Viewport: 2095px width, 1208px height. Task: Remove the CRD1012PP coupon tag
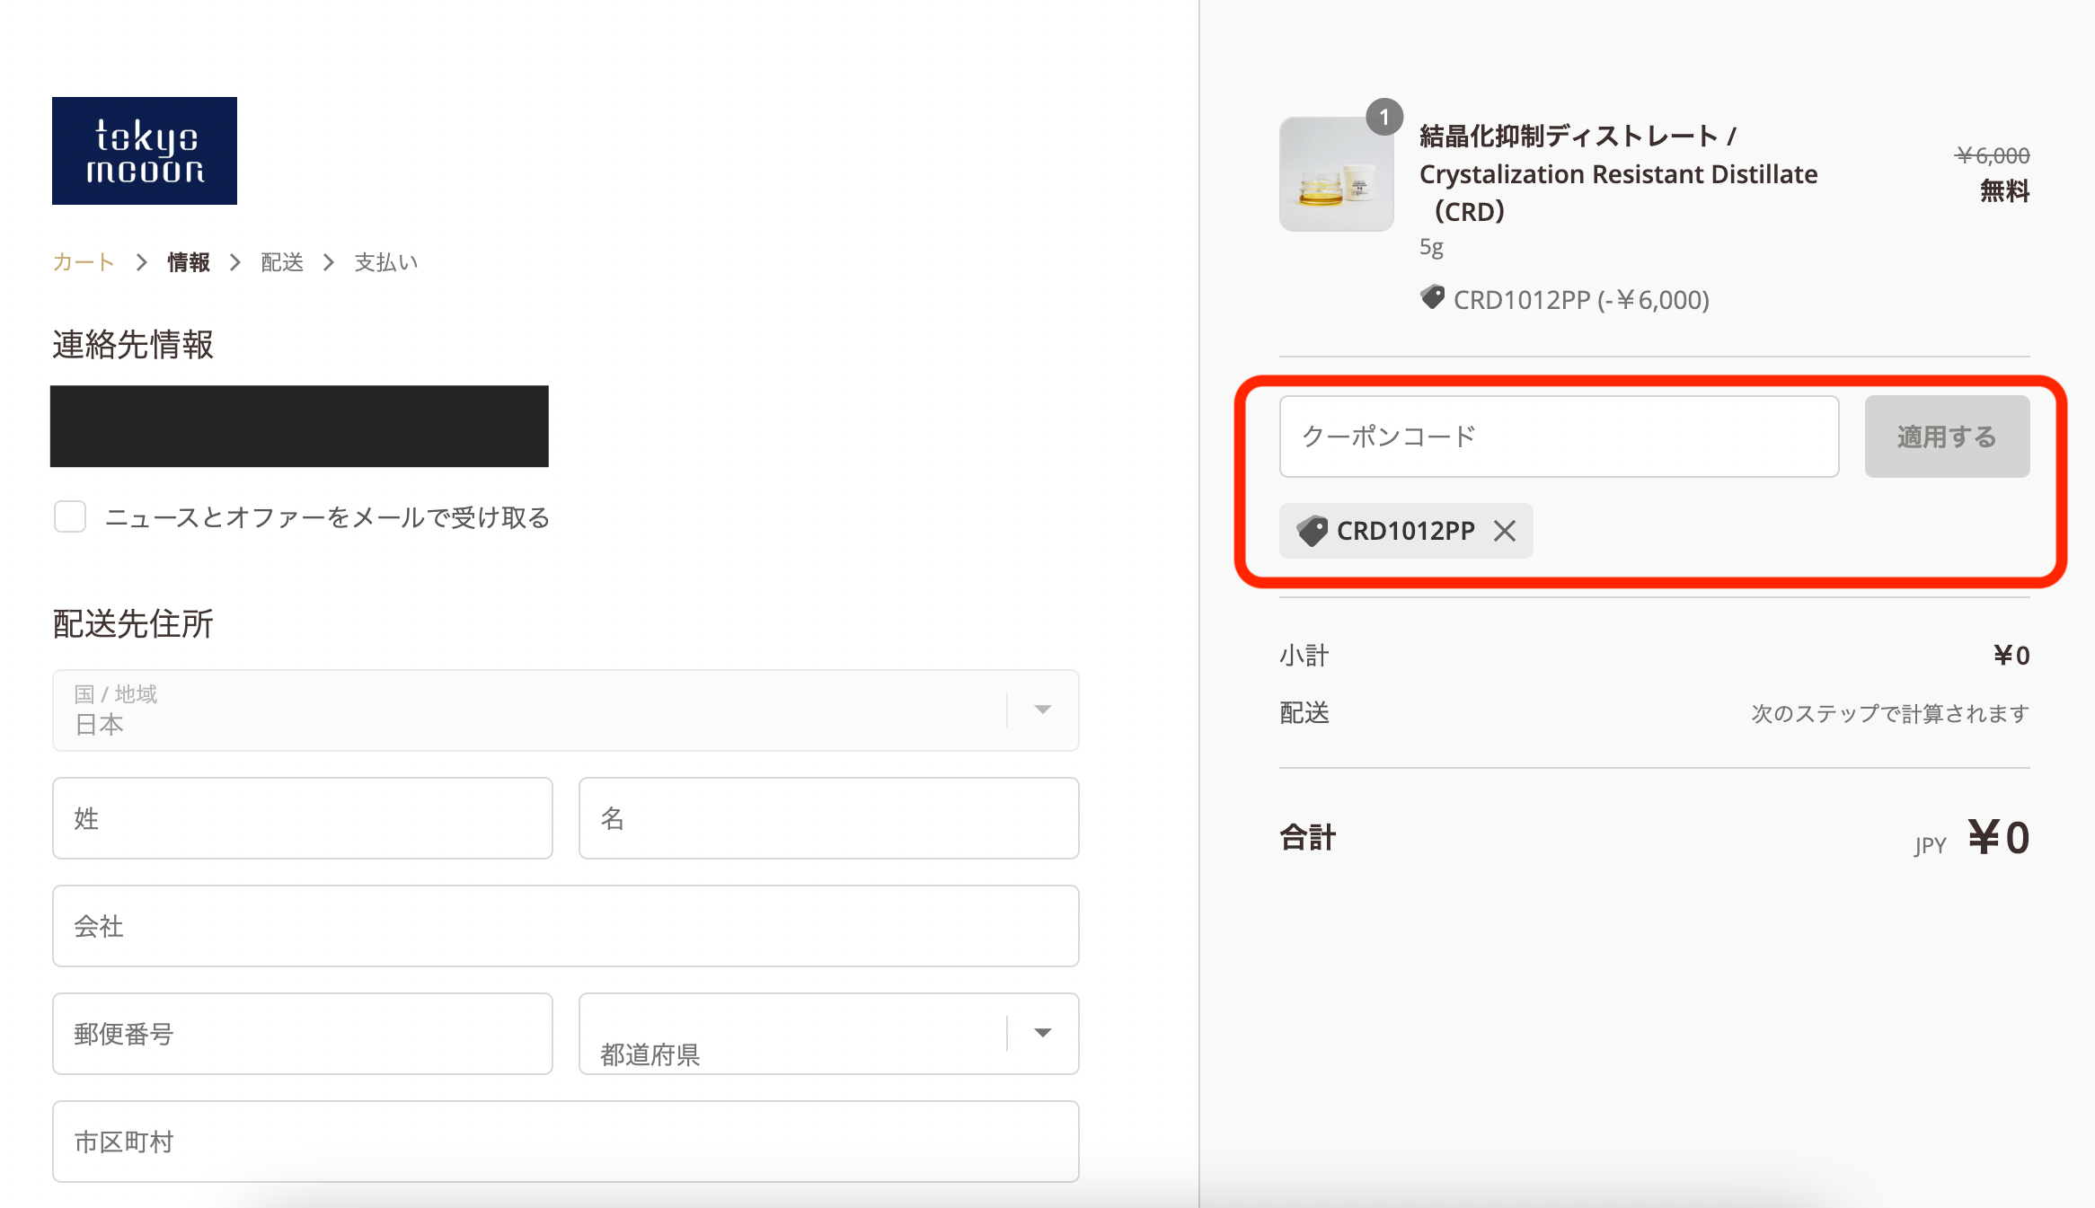click(x=1504, y=531)
